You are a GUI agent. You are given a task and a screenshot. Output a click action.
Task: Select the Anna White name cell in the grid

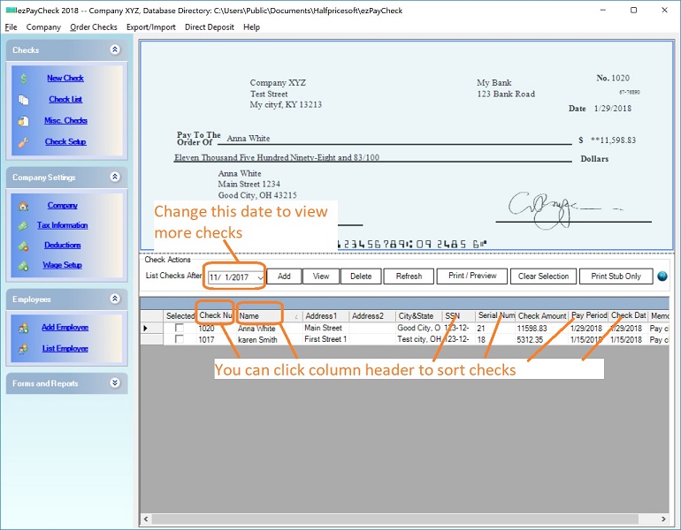tap(268, 329)
